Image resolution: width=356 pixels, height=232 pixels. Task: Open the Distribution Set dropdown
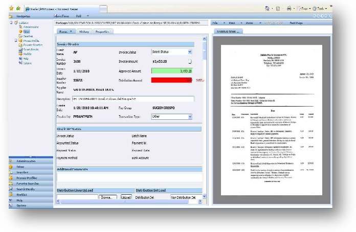(186, 197)
